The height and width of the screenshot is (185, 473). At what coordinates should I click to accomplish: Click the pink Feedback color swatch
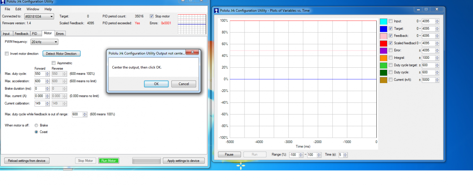point(383,36)
